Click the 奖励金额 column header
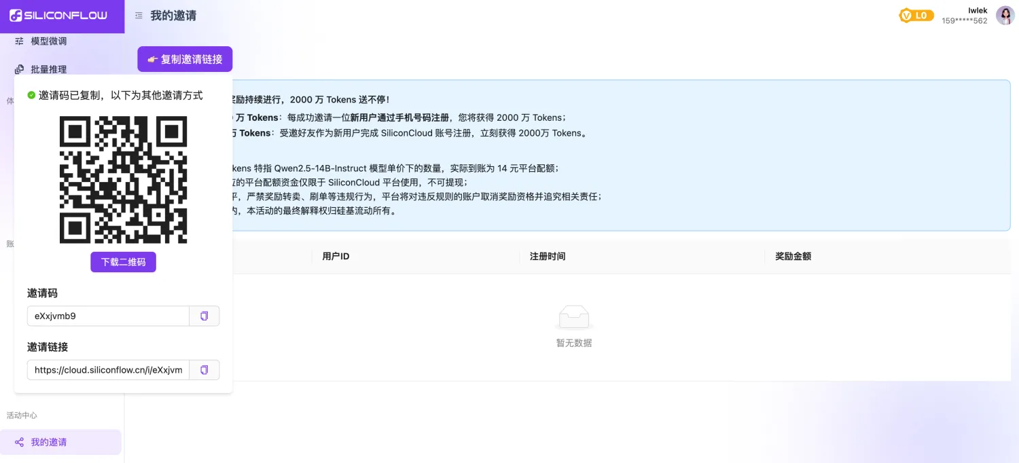This screenshot has width=1019, height=463. (793, 257)
